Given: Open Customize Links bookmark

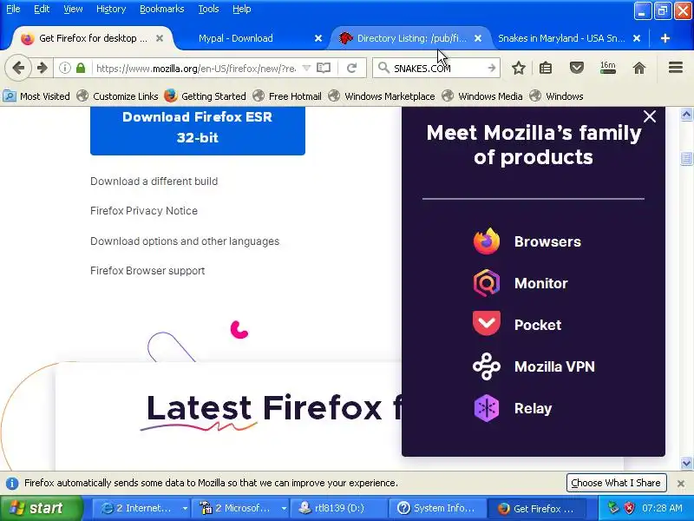Looking at the screenshot, I should click(117, 96).
